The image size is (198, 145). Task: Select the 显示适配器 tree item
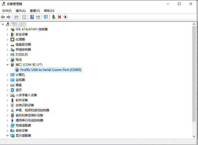point(23,136)
